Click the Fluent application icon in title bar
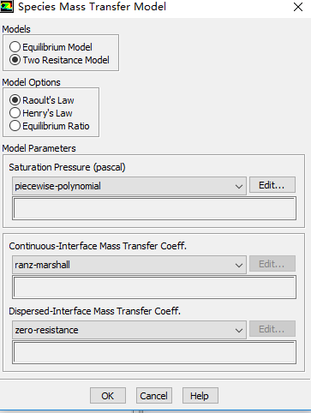Screen dimensions: 311x413 click(x=7, y=6)
